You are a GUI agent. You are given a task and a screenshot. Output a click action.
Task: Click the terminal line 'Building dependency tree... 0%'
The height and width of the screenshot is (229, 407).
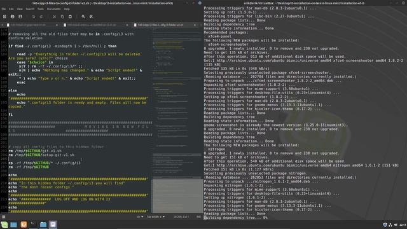pos(235,218)
